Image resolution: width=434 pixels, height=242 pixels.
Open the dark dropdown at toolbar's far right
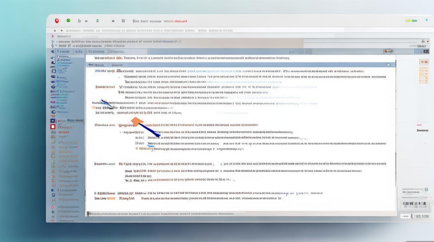pyautogui.click(x=426, y=52)
